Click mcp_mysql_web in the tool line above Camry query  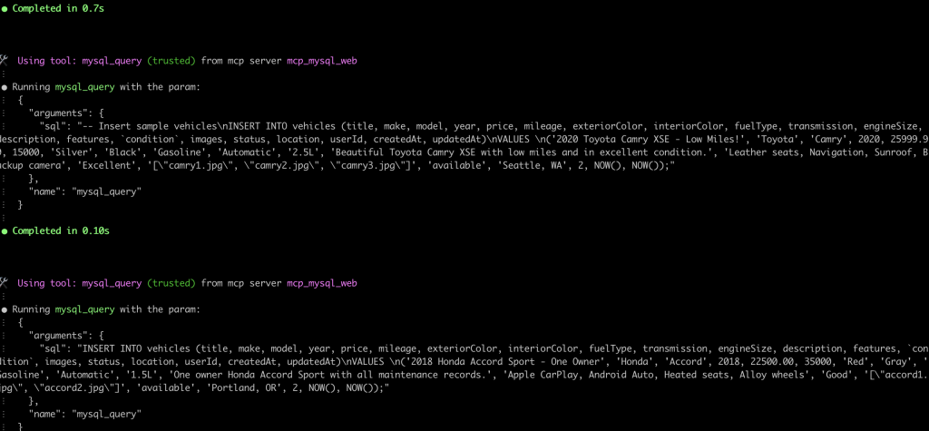pyautogui.click(x=322, y=61)
